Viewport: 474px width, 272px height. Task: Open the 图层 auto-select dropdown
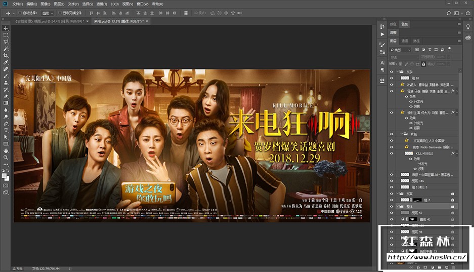[x=48, y=13]
